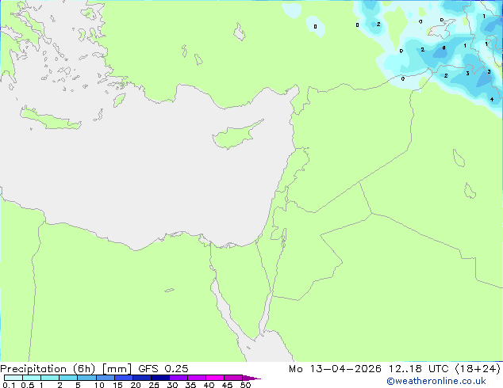Viewport: 503px width, 388px height.
Task: Click the 0.1–0.5 mm palest legend swatch
Action: point(13,378)
